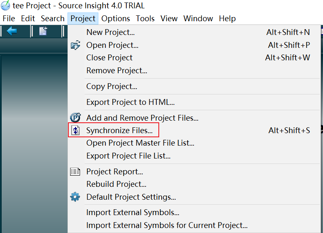Click the Add and Remove Project Files icon
Viewport: 323px width, 233px height.
point(75,118)
